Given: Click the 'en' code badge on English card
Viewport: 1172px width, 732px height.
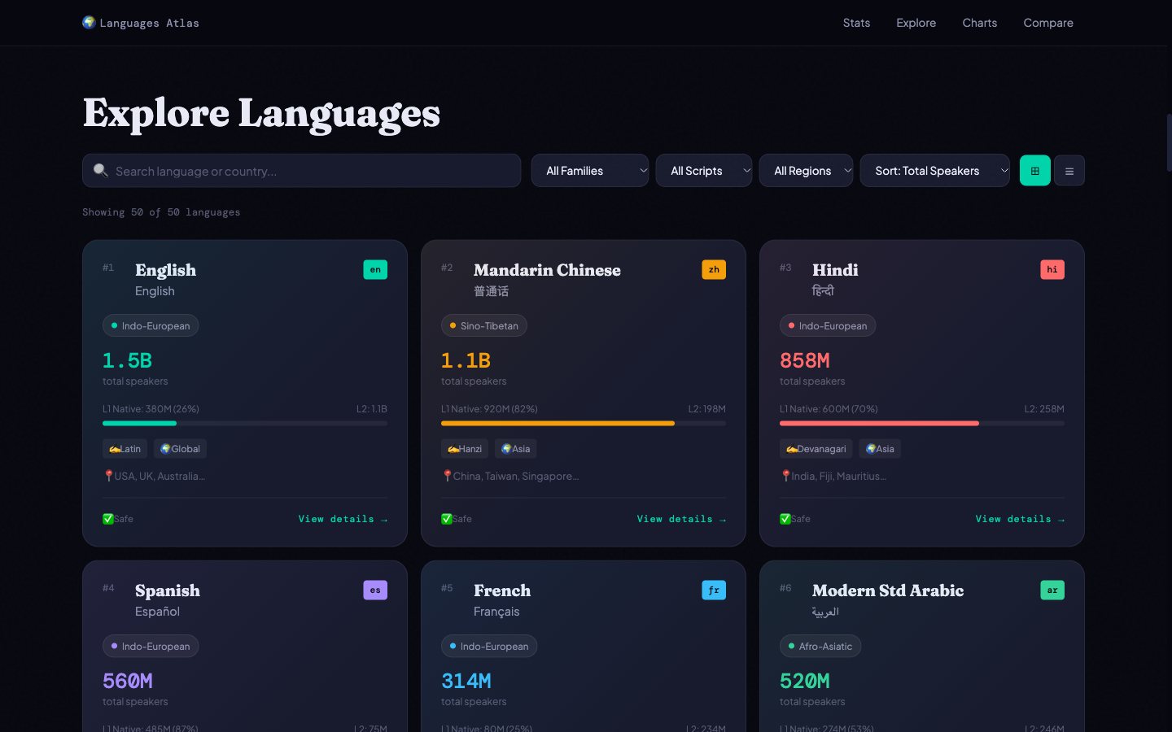Looking at the screenshot, I should (375, 269).
